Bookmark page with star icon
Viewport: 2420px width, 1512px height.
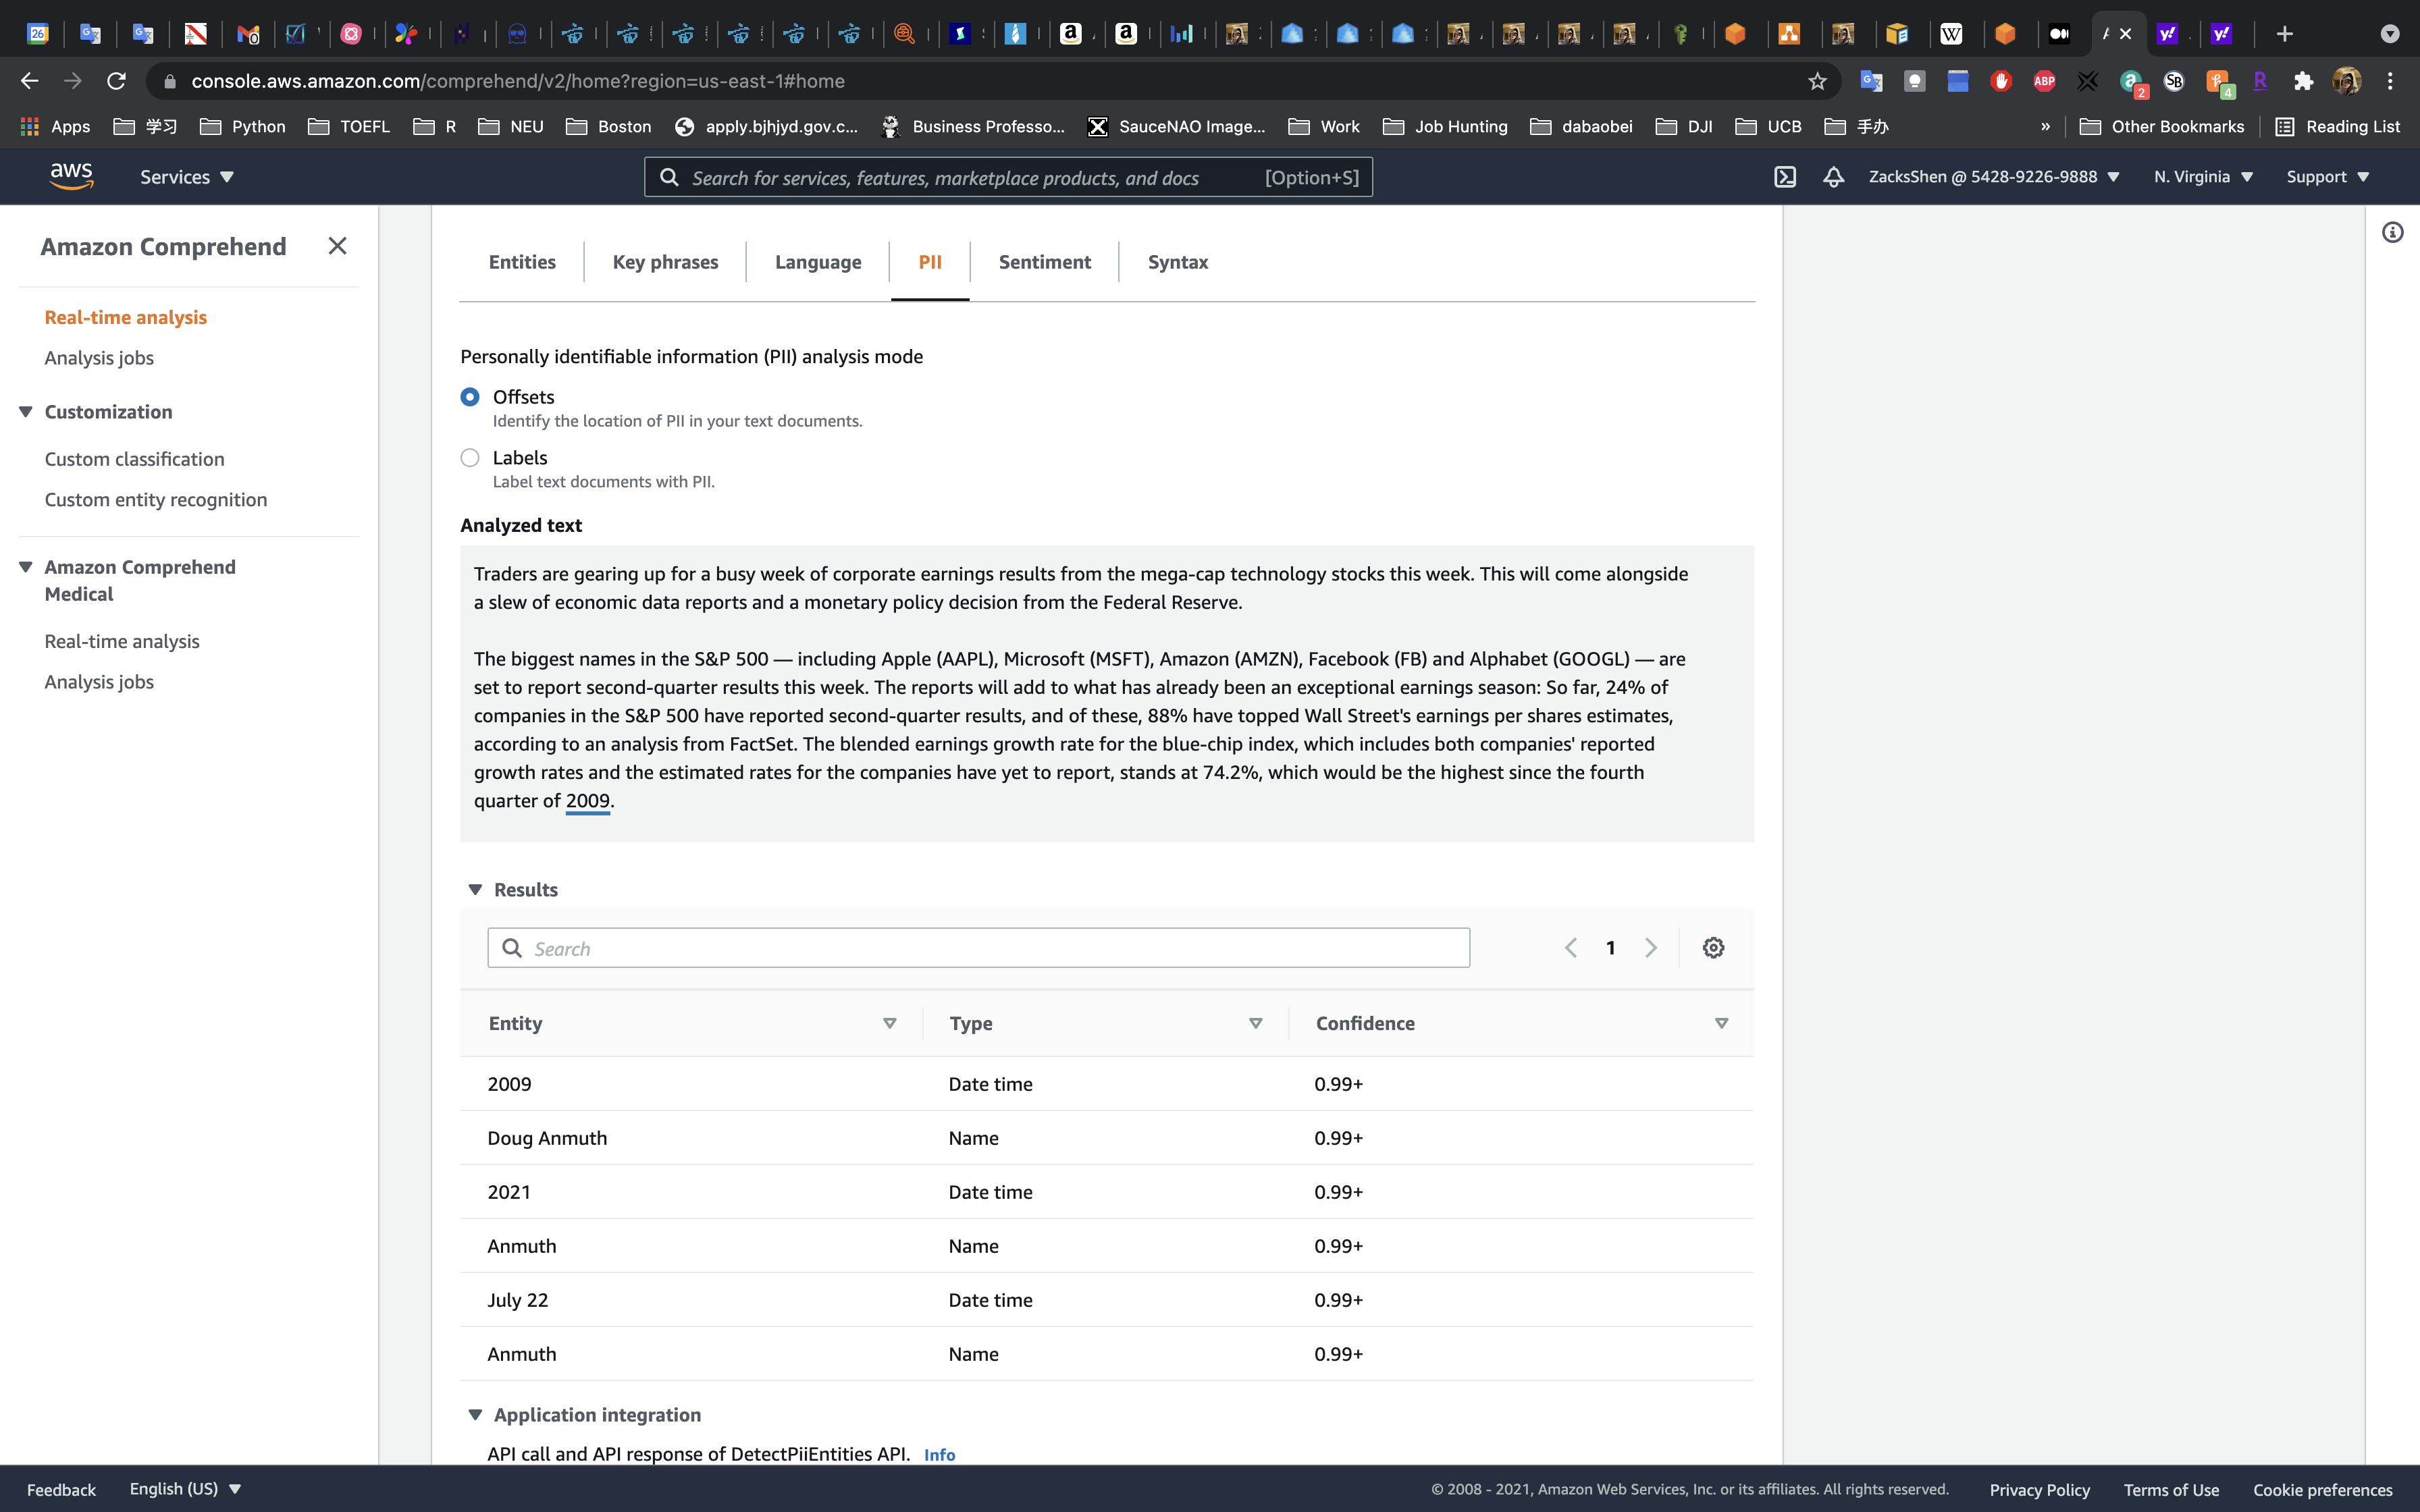1817,81
